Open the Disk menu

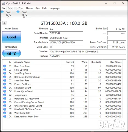(38, 8)
